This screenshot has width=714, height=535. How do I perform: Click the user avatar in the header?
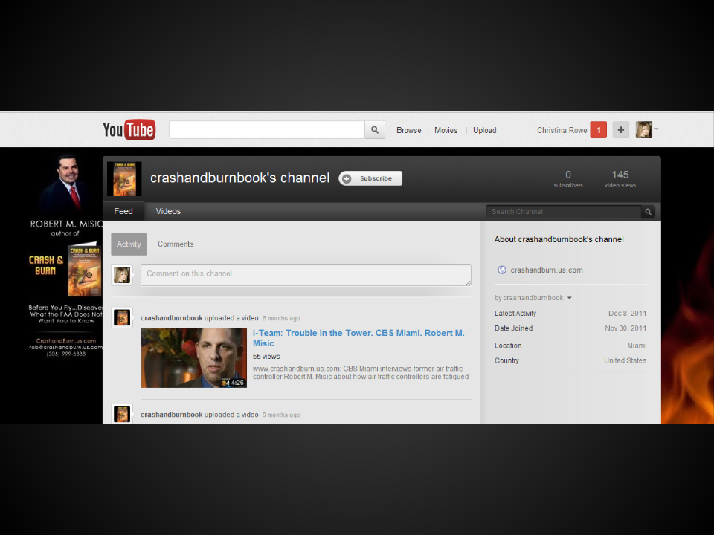(644, 130)
